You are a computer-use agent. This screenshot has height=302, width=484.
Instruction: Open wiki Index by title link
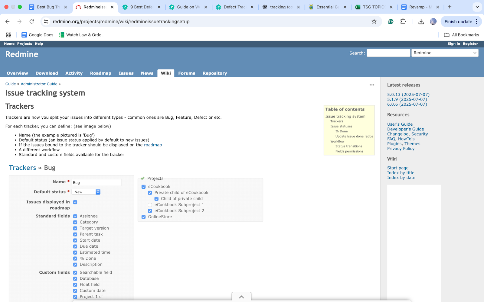(401, 173)
